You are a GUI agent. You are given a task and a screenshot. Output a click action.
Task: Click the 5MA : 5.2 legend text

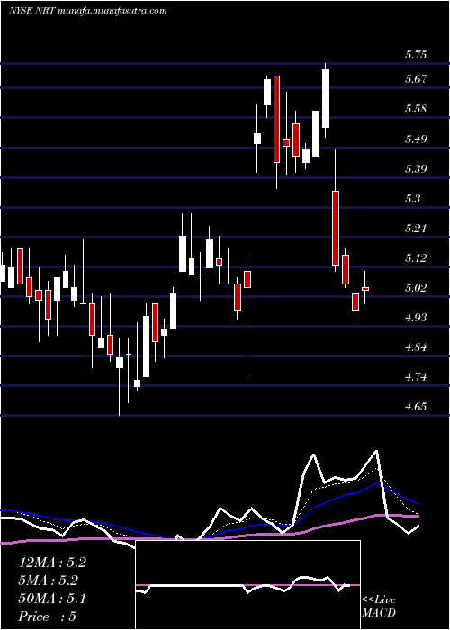pyautogui.click(x=49, y=580)
